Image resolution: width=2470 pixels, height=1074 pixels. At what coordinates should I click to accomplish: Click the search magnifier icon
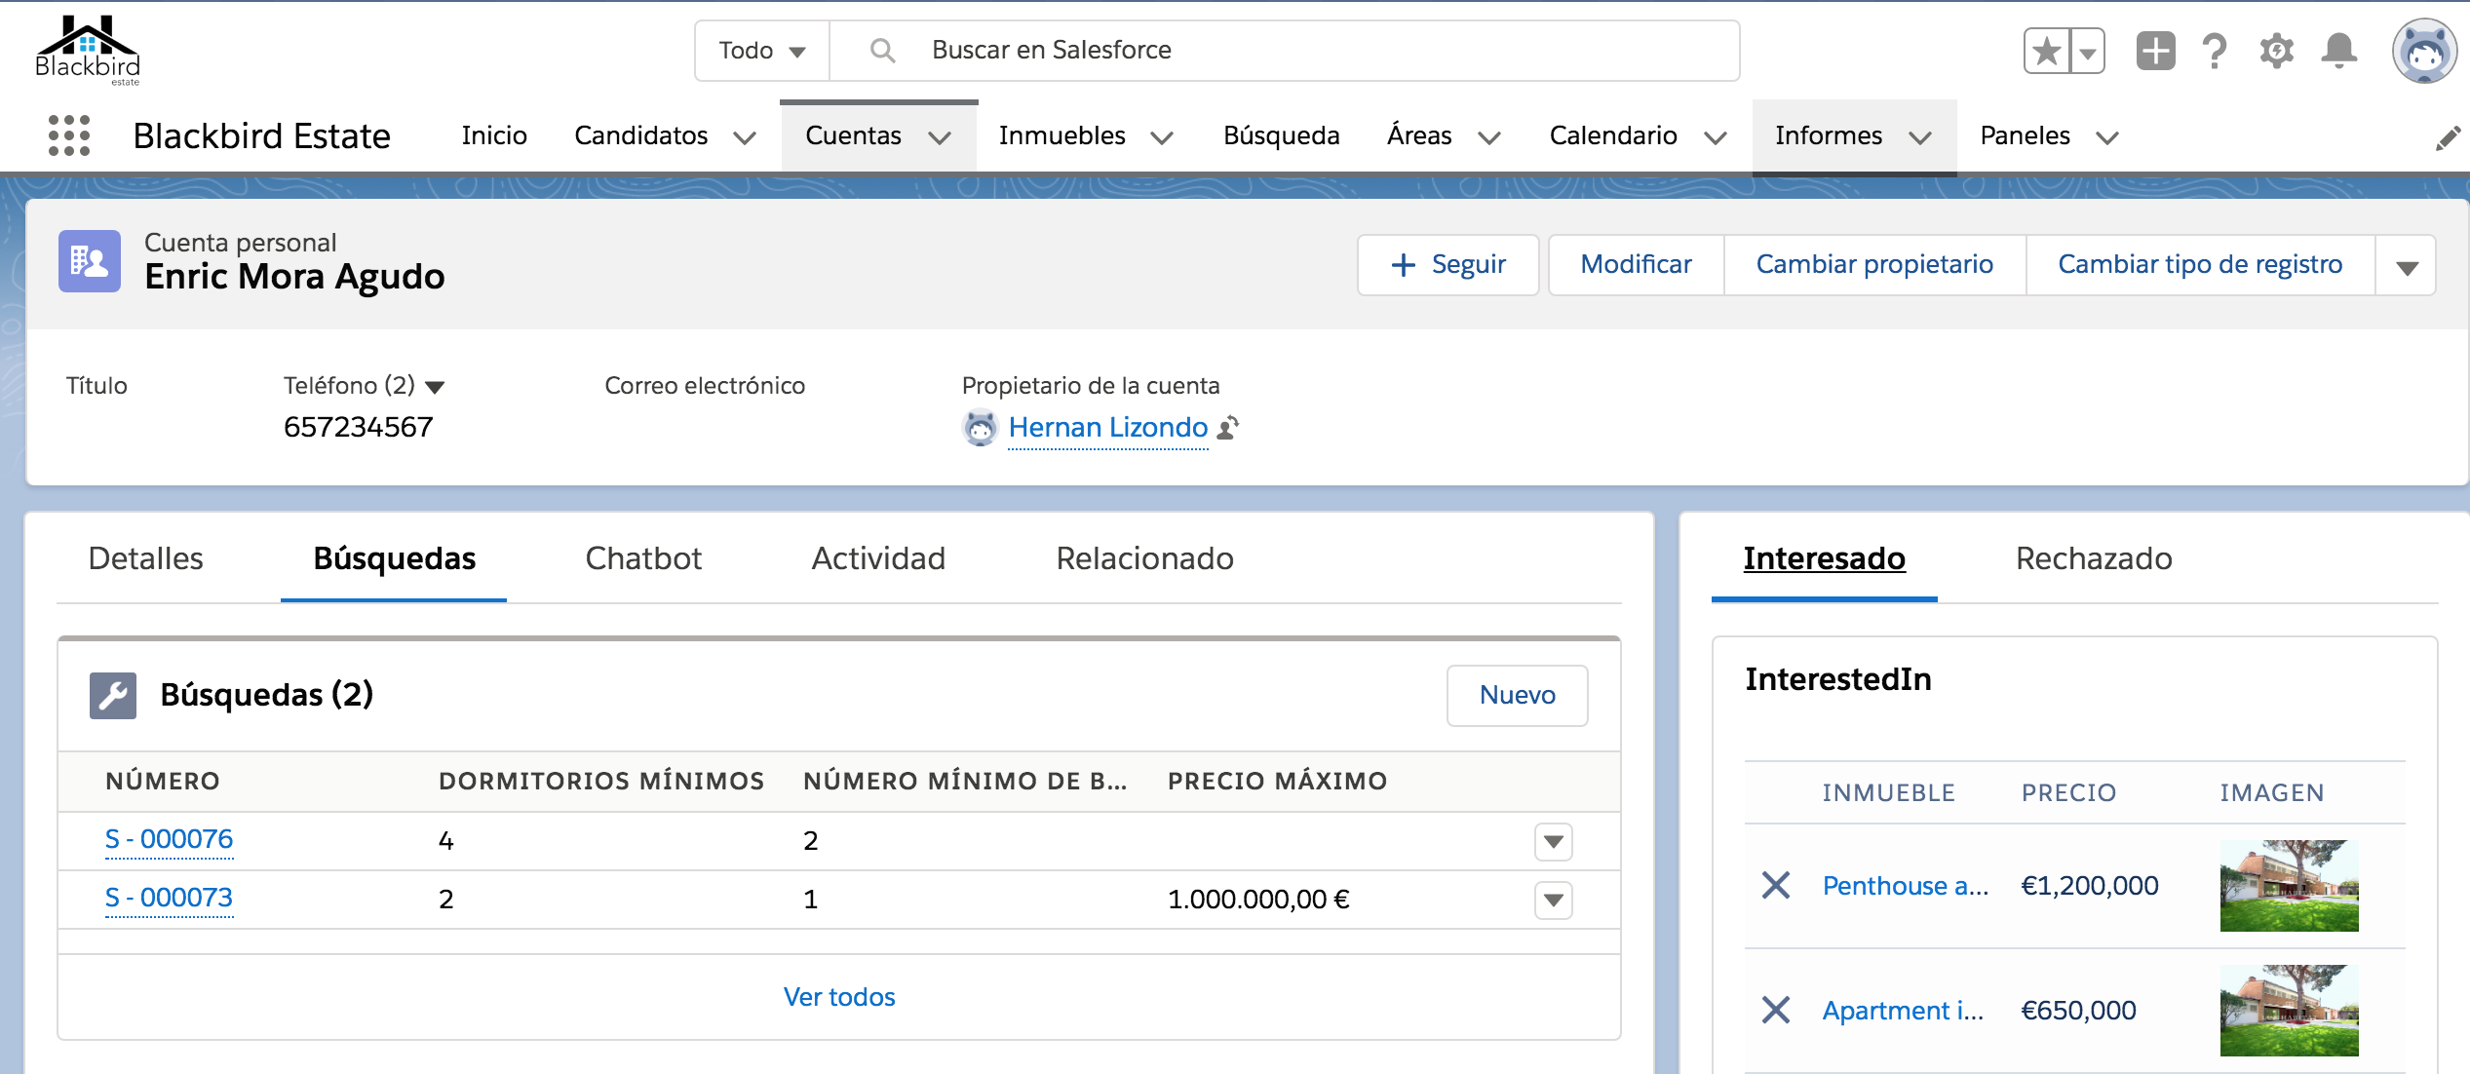882,50
